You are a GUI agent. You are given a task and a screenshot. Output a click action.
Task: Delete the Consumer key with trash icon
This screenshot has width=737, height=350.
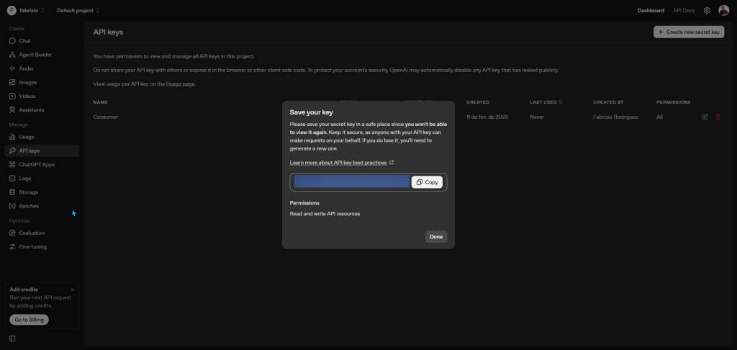[718, 117]
